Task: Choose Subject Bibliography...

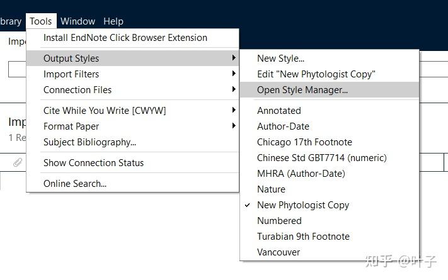Action: (x=132, y=142)
